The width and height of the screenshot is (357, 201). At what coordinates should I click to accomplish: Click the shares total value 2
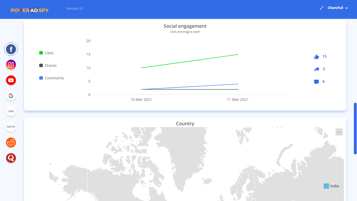pyautogui.click(x=324, y=69)
